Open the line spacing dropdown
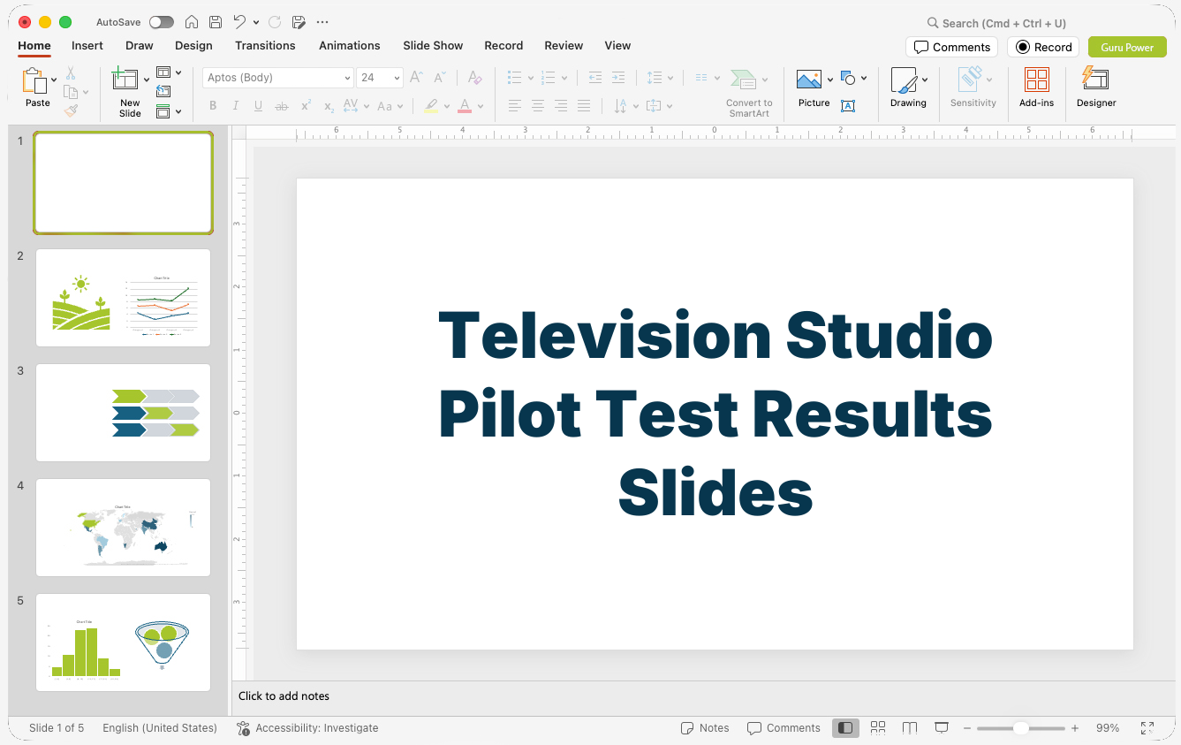 pyautogui.click(x=660, y=78)
